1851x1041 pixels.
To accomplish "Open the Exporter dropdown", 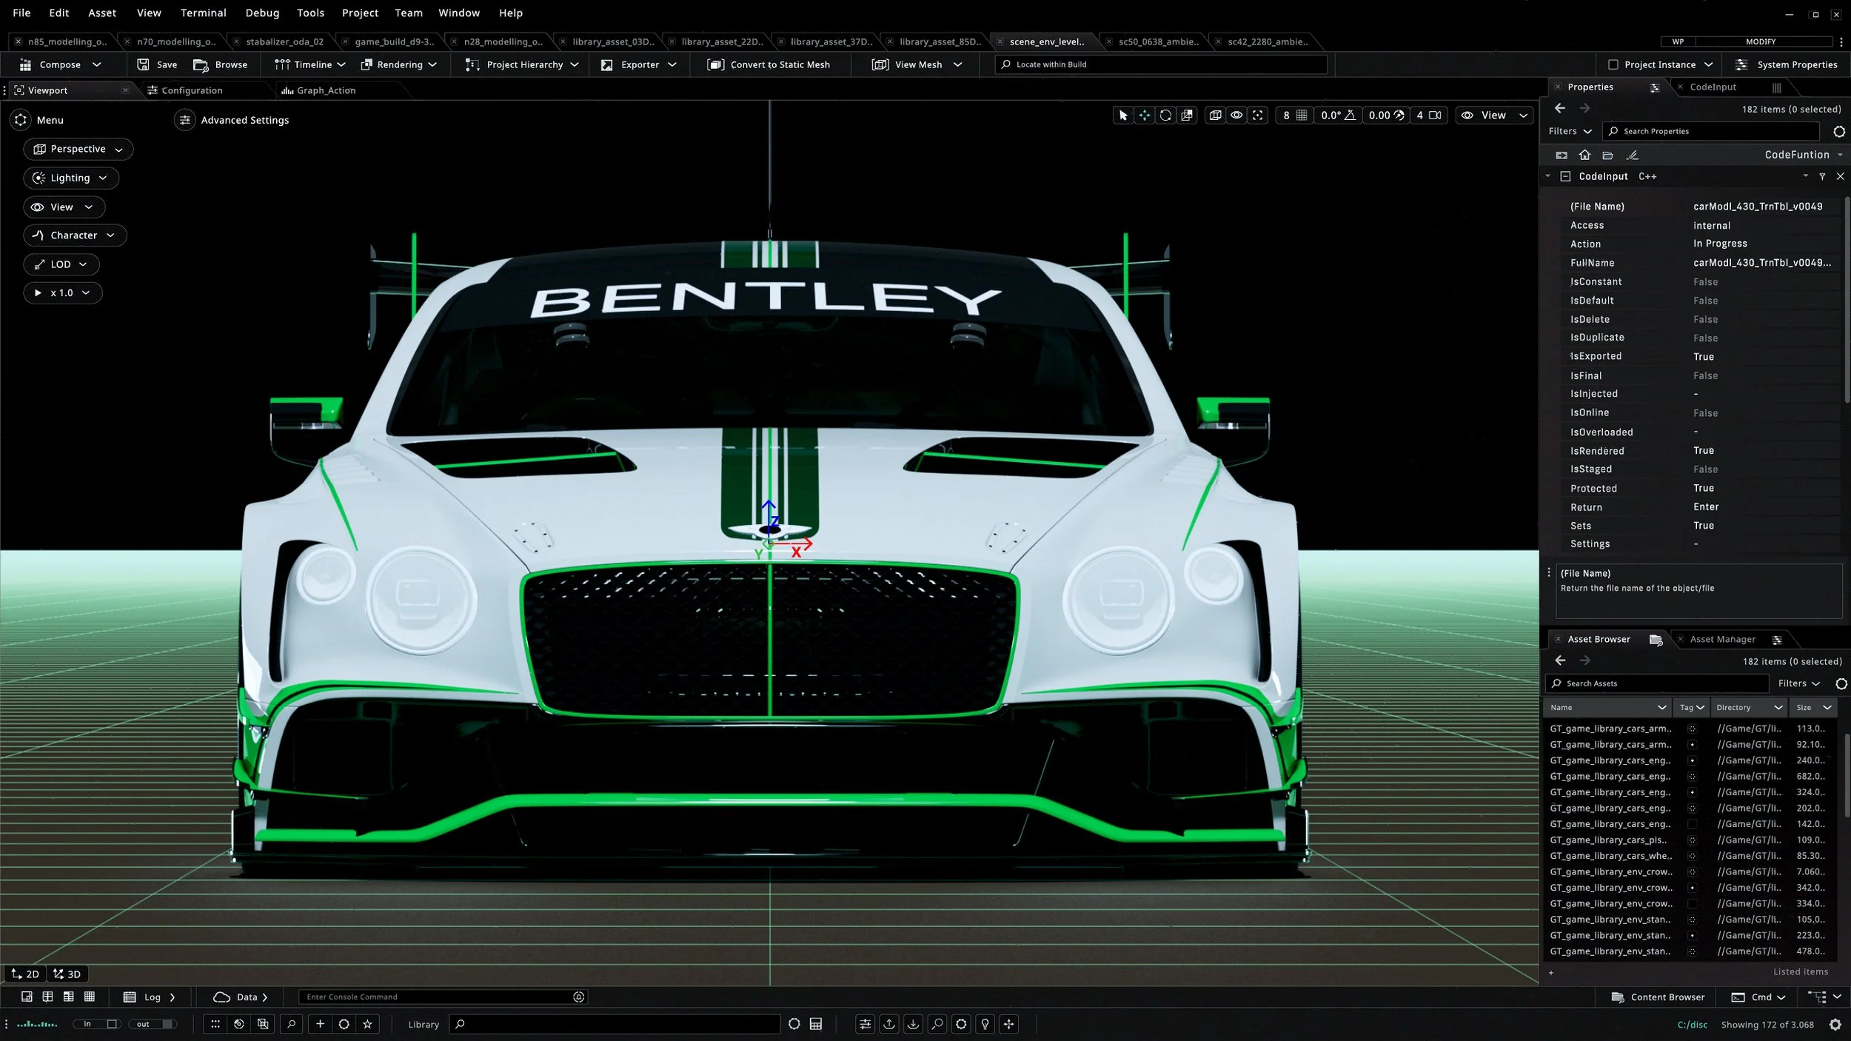I will [638, 64].
